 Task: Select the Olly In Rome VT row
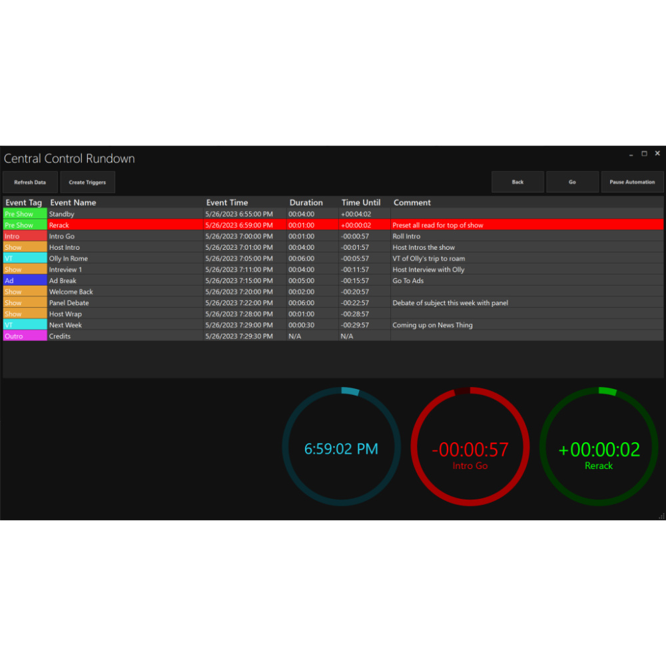(333, 258)
